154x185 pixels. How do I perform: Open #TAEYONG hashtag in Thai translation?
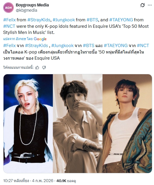tap(116, 46)
